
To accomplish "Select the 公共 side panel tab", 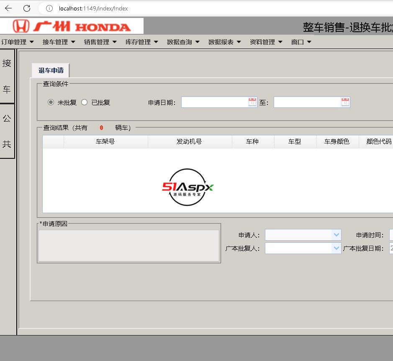I will [x=7, y=131].
